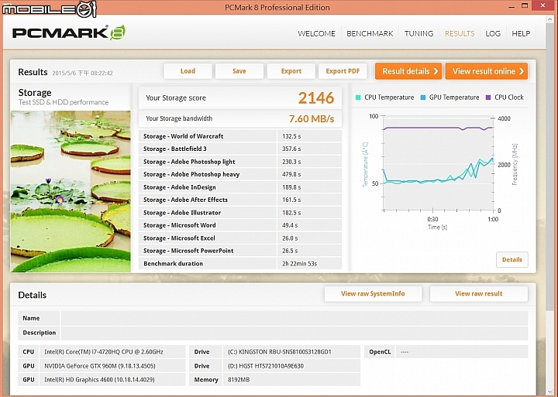The width and height of the screenshot is (558, 397).
Task: Select Storage - Adobe After Effects row
Action: pos(240,200)
